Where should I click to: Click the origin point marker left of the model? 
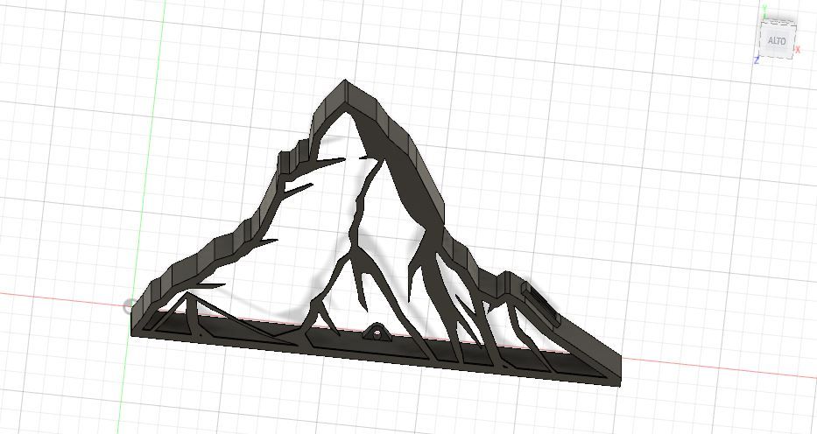point(130,306)
